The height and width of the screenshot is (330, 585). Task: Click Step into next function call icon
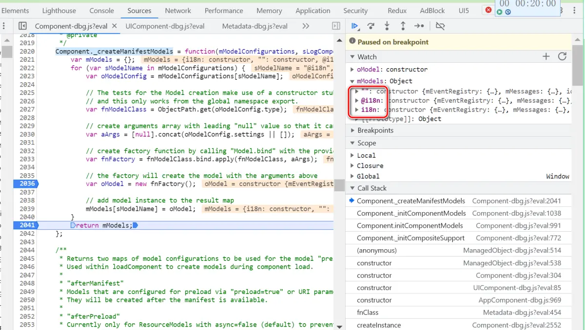coord(387,26)
